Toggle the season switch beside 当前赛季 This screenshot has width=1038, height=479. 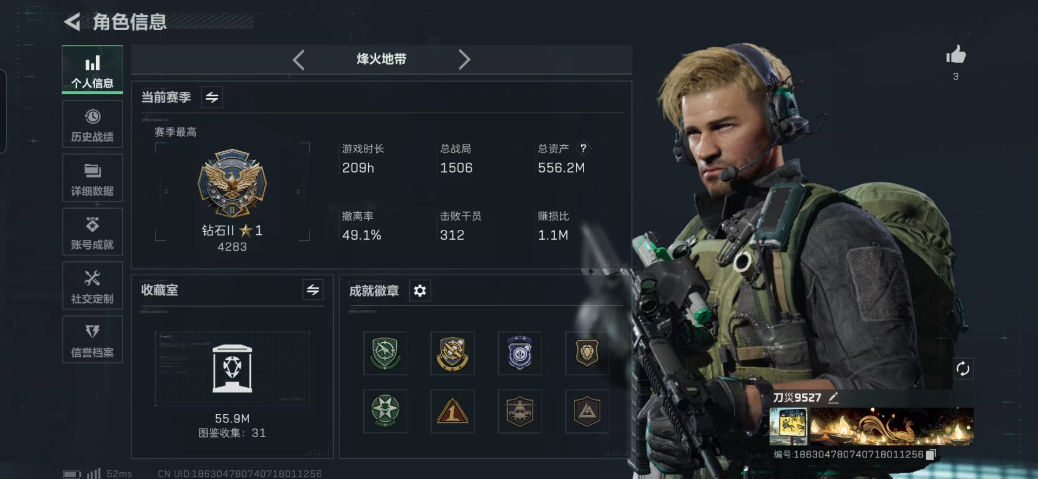click(212, 97)
